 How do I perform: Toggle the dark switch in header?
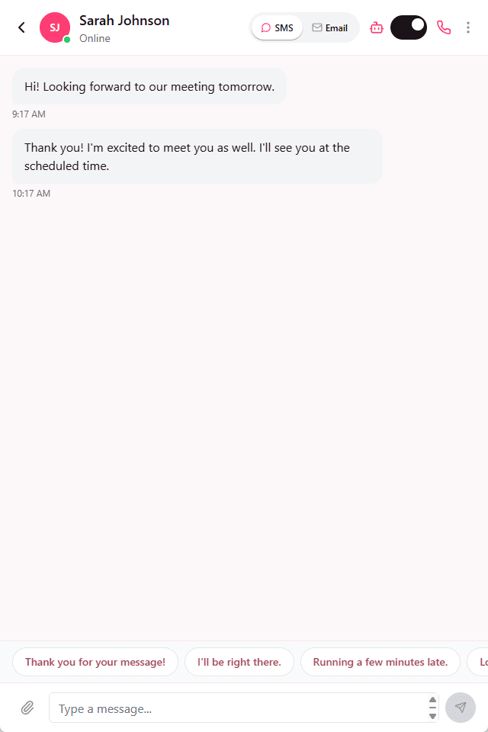pos(409,28)
